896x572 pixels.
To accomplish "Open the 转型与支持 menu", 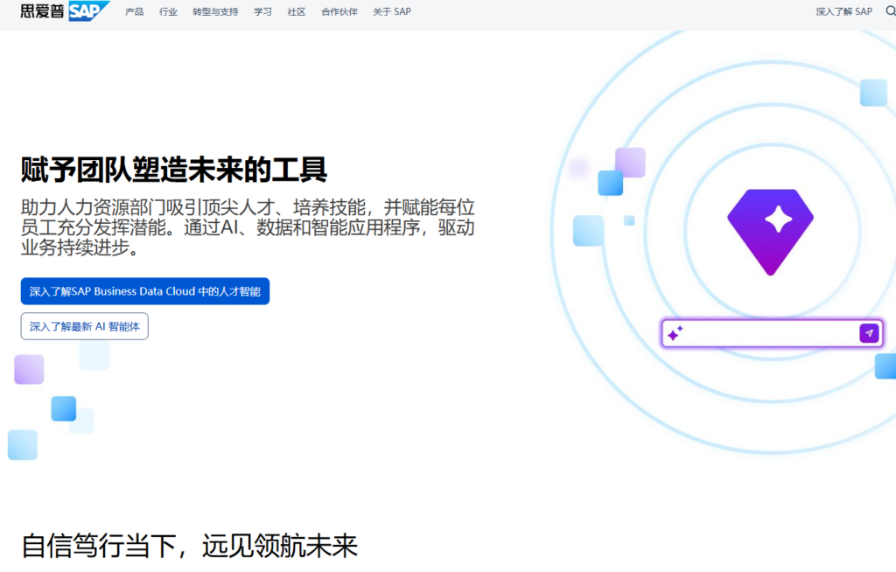I will (215, 11).
